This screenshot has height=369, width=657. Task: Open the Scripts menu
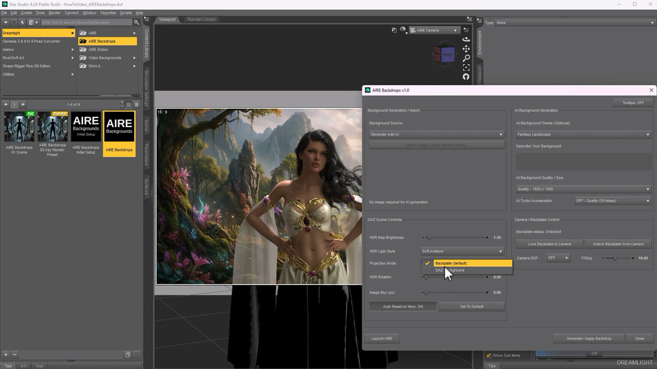tap(126, 13)
